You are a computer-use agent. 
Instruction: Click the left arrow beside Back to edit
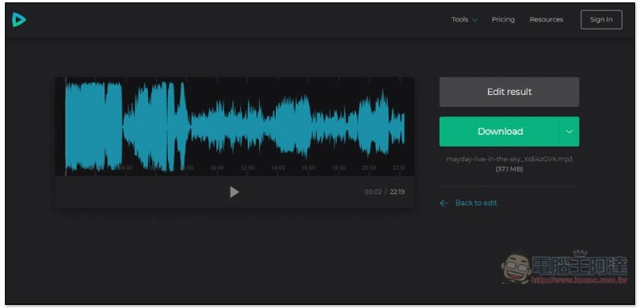[444, 203]
